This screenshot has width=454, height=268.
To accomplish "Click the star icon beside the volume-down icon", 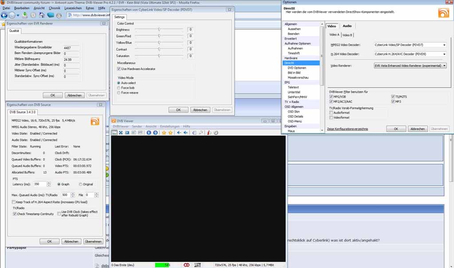I will (x=171, y=132).
